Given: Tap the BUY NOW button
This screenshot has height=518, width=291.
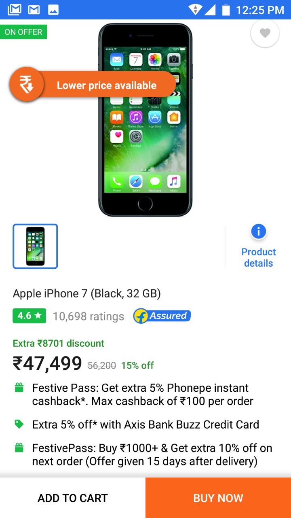Looking at the screenshot, I should click(x=218, y=498).
